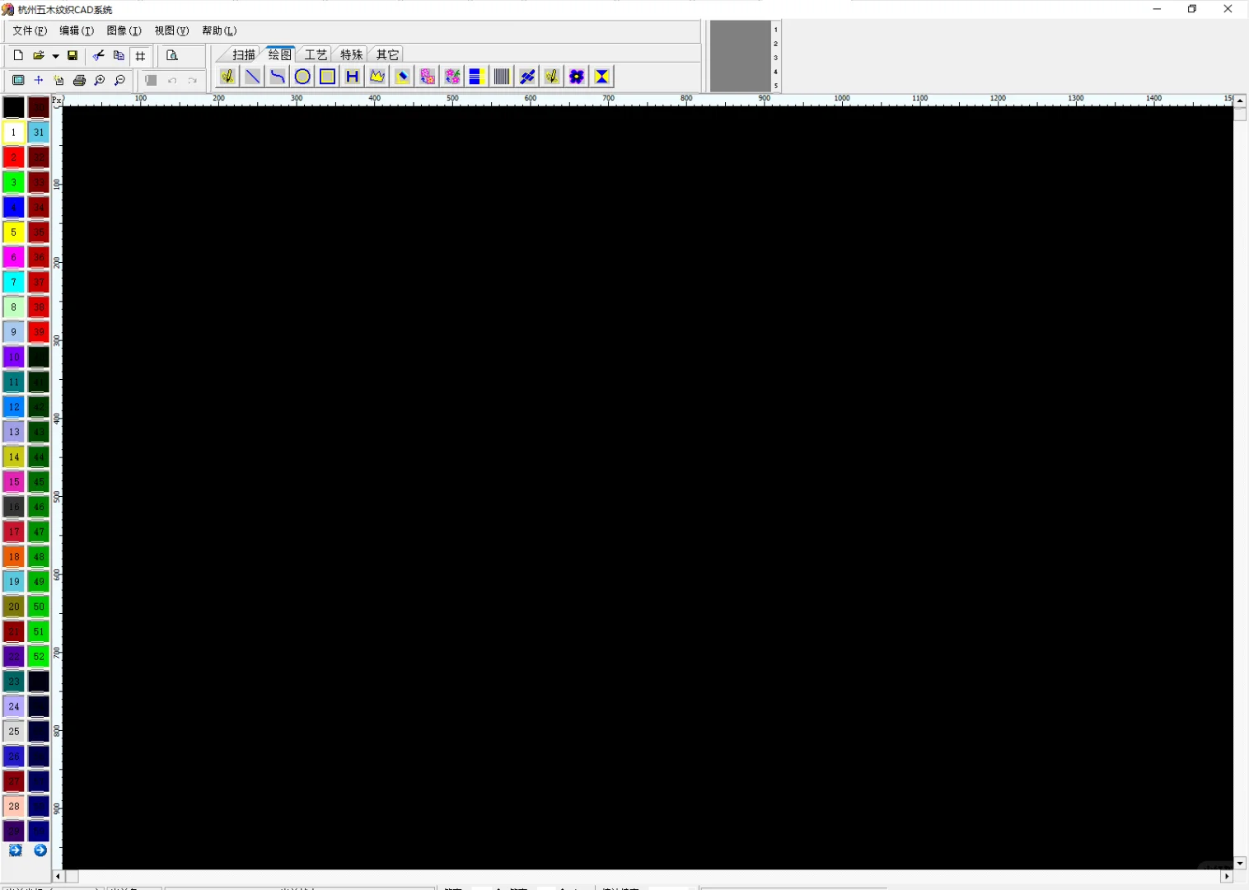This screenshot has width=1249, height=890.
Task: Restore down the application window
Action: tap(1191, 9)
